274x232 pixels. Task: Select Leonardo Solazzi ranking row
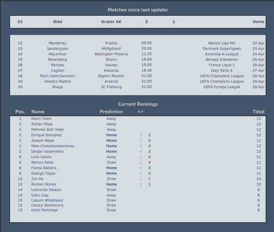pyautogui.click(x=138, y=190)
